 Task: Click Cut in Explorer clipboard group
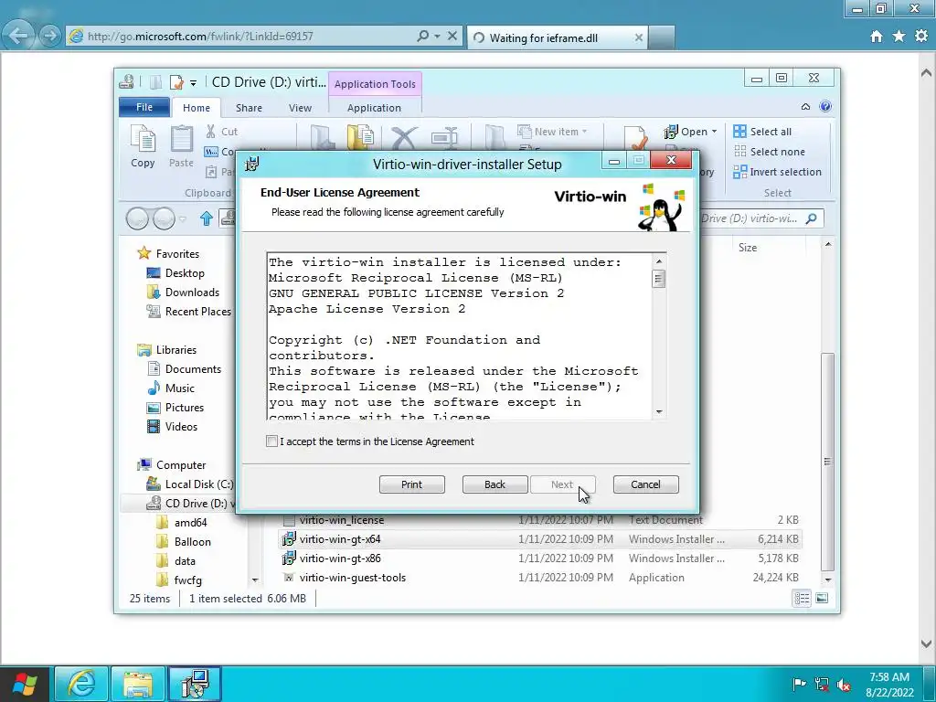[221, 132]
